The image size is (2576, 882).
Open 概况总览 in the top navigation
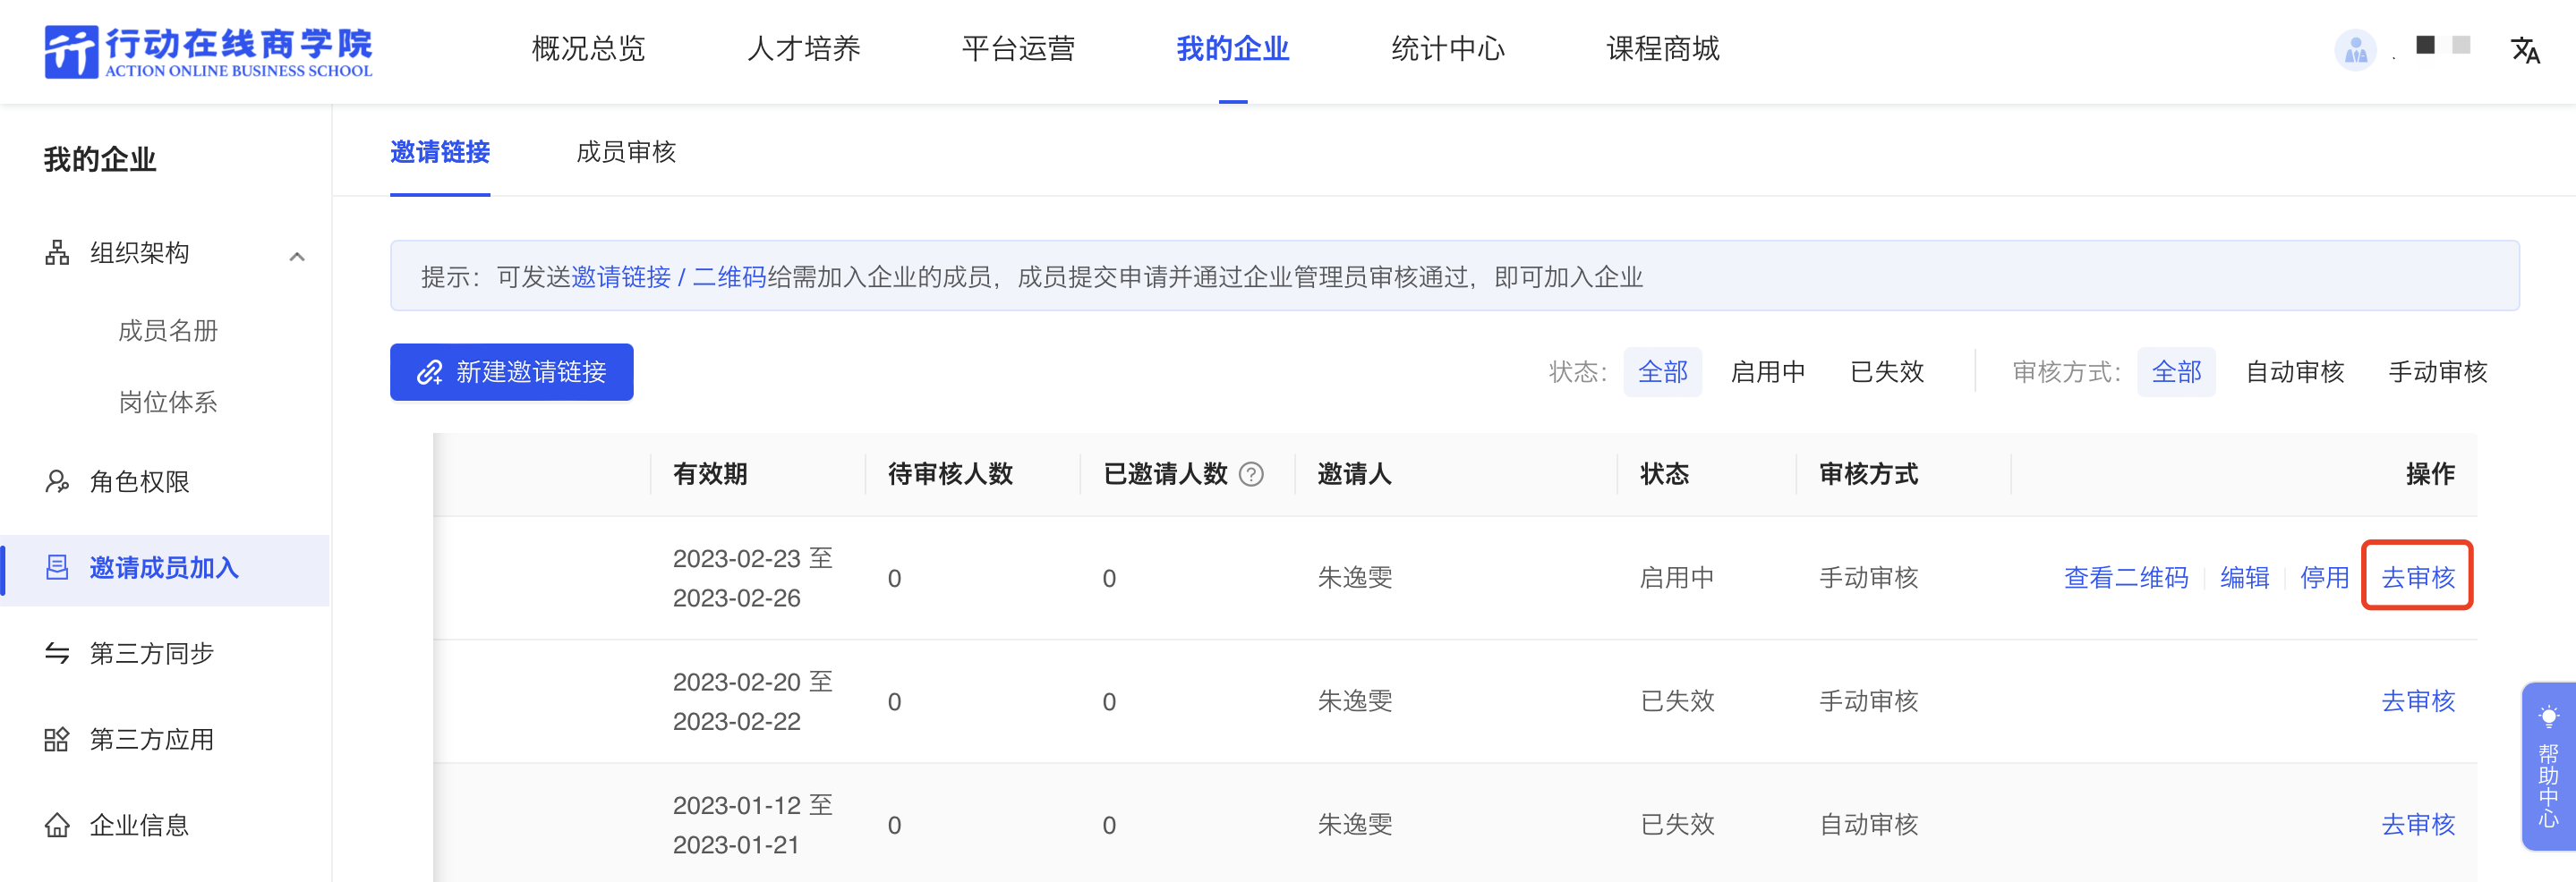click(x=588, y=49)
